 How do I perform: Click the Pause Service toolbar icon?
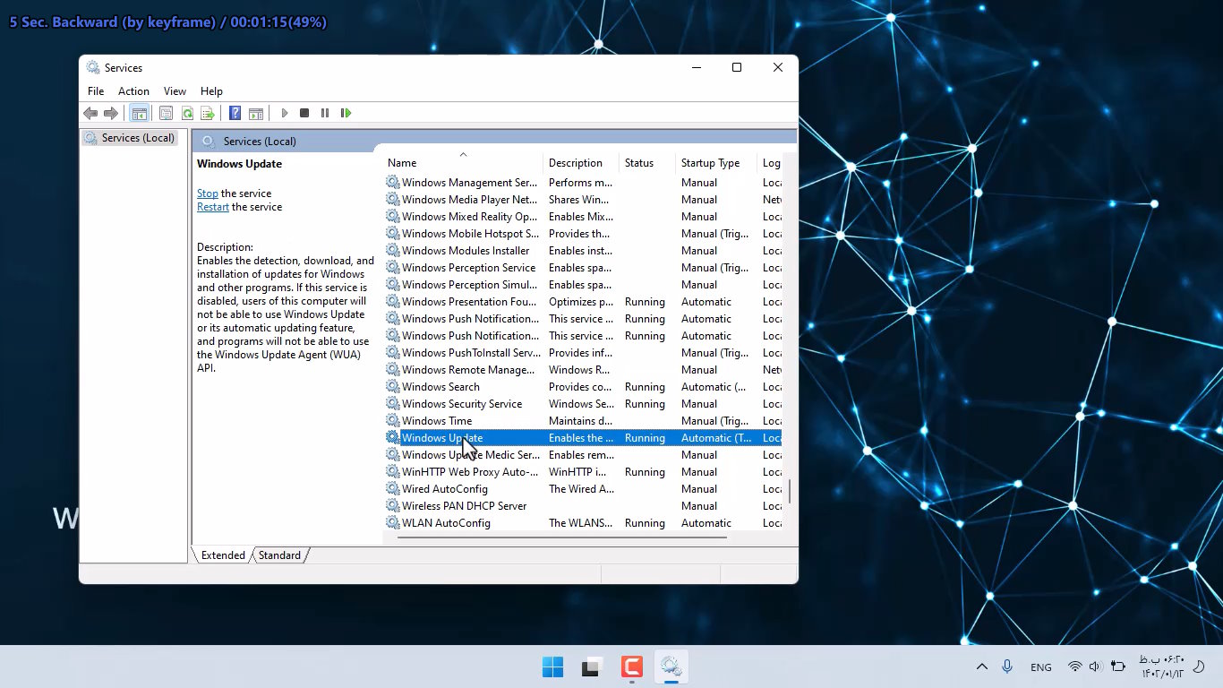tap(324, 113)
